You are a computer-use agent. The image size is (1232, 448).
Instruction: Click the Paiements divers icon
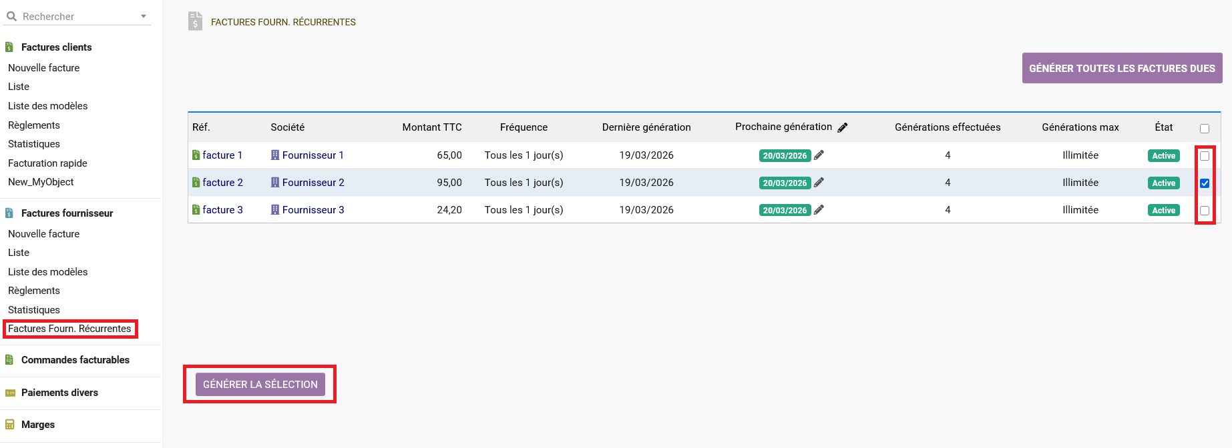pos(10,393)
